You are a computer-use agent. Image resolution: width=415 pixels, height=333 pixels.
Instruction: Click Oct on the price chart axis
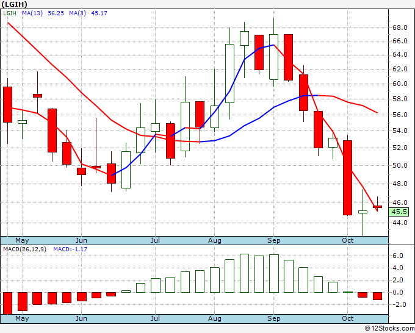pyautogui.click(x=347, y=240)
